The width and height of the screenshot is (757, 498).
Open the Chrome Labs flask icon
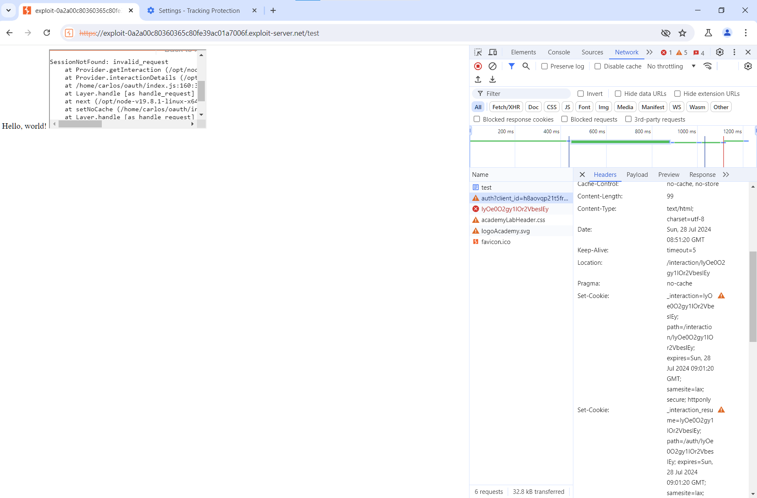click(708, 33)
